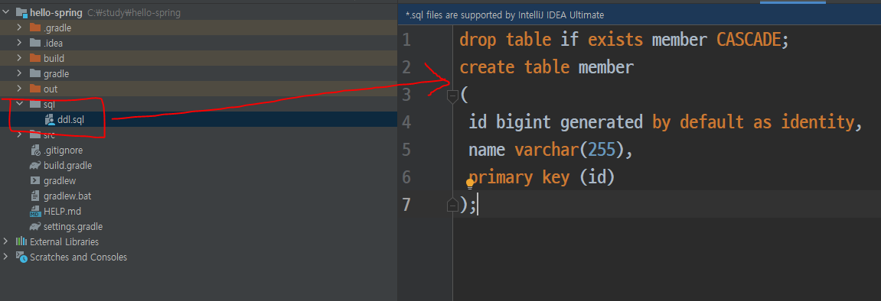The width and height of the screenshot is (881, 301).
Task: Select the build.gradle file
Action: click(67, 165)
